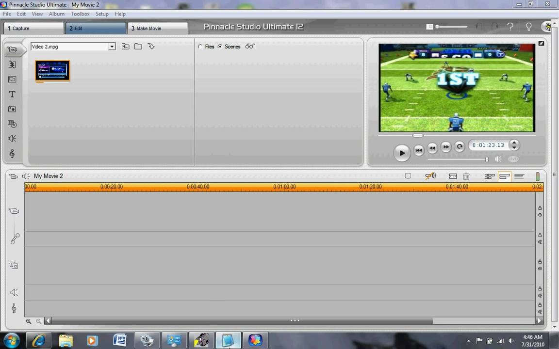The width and height of the screenshot is (559, 349).
Task: Click the razor split clip icon
Action: 453,176
